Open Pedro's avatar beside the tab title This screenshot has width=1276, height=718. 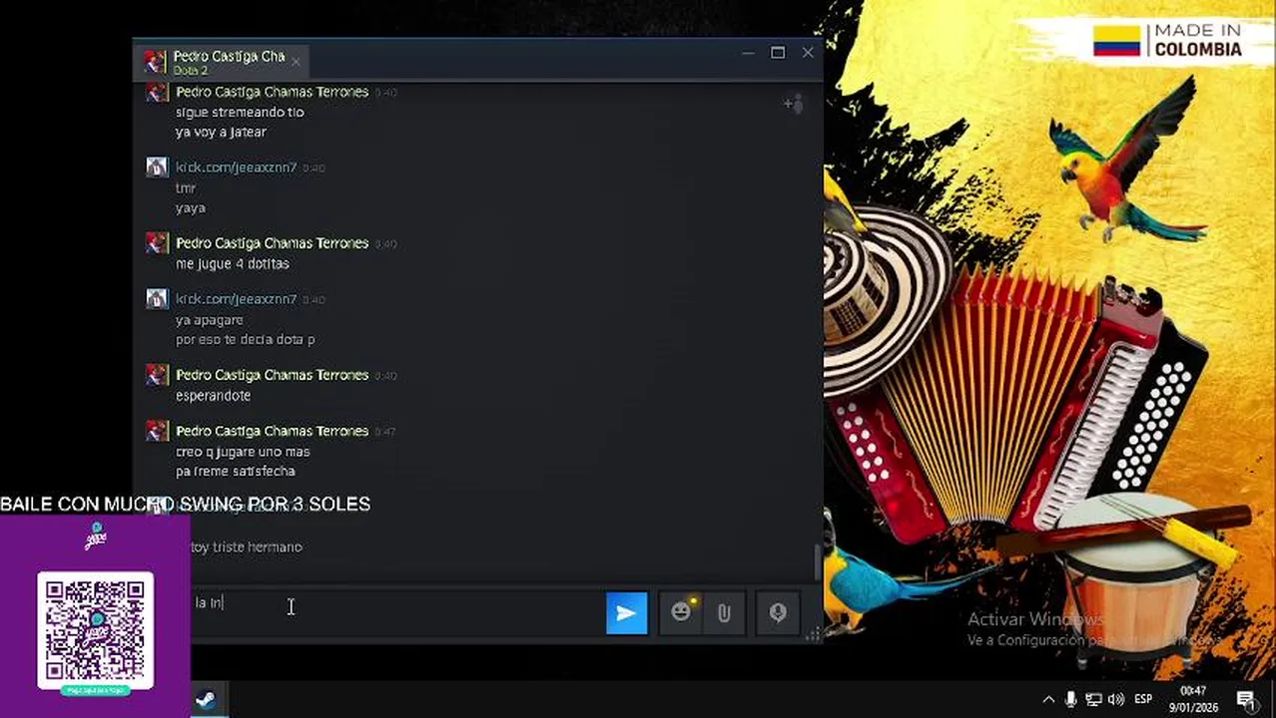pyautogui.click(x=155, y=62)
